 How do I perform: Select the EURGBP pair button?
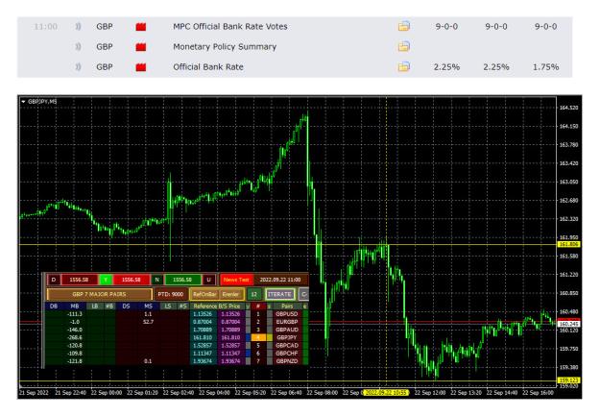click(287, 322)
